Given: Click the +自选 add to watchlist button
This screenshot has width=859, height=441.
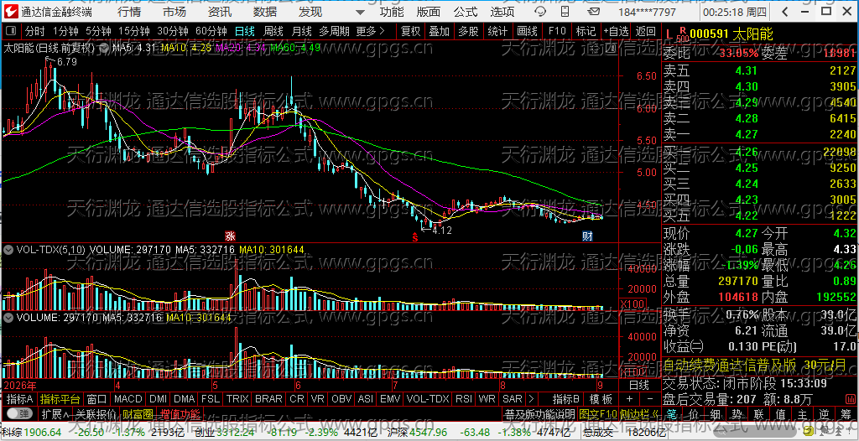Looking at the screenshot, I should [616, 31].
